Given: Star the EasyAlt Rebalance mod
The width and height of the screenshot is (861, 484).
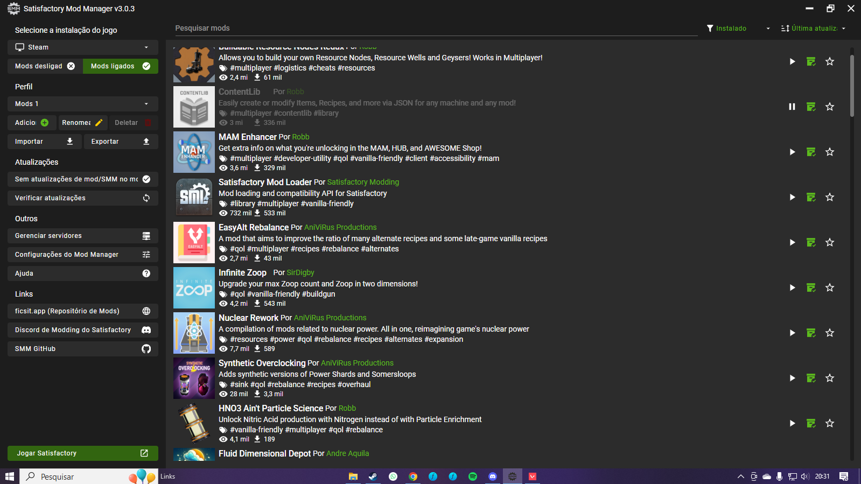Looking at the screenshot, I should click(830, 242).
